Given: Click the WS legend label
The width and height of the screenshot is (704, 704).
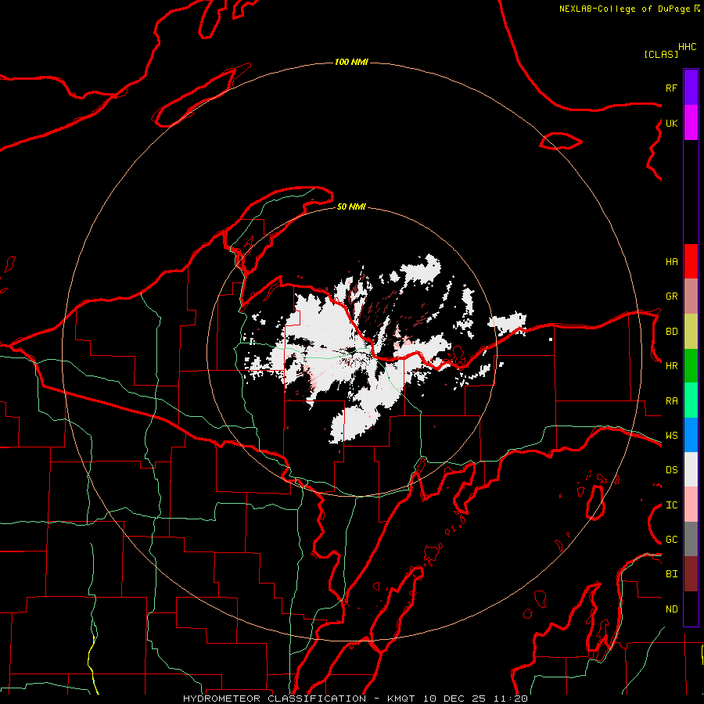Looking at the screenshot, I should point(671,436).
